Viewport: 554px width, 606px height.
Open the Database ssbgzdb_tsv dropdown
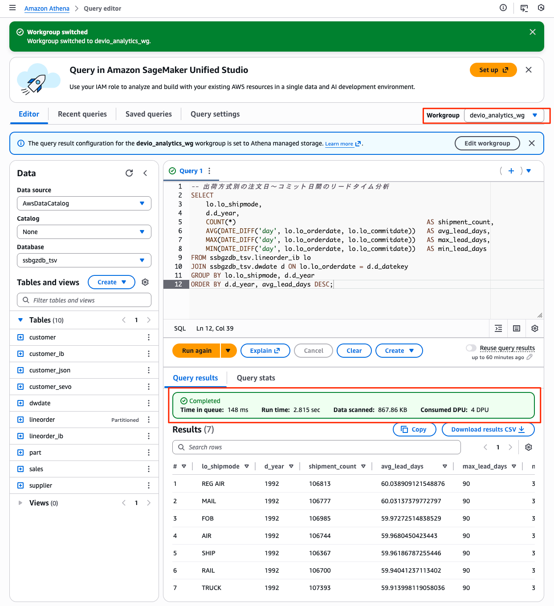[84, 260]
